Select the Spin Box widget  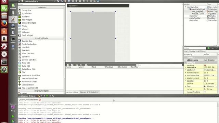(x=26, y=57)
